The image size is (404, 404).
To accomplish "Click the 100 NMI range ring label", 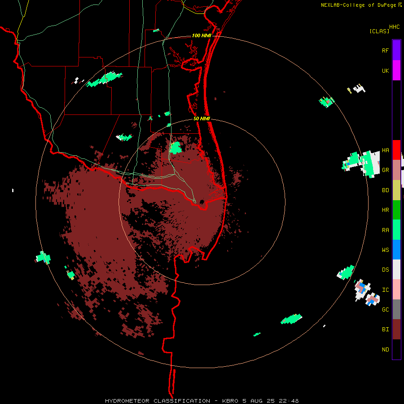I will coord(202,35).
